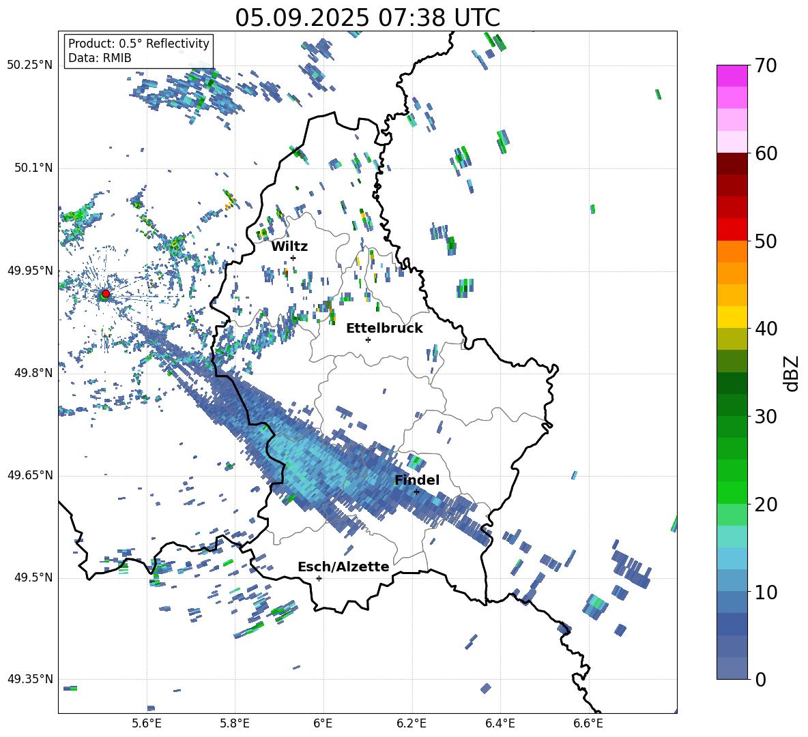
Task: Click the 40 colorbar tick label
Action: (765, 329)
